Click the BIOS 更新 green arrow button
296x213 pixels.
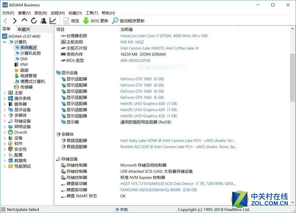click(96, 21)
